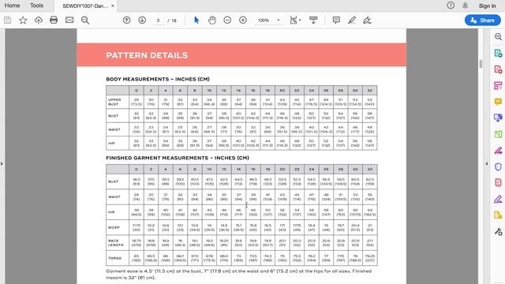Collapse the right tools pane
Screen dimensions: 505x284
click(486, 163)
